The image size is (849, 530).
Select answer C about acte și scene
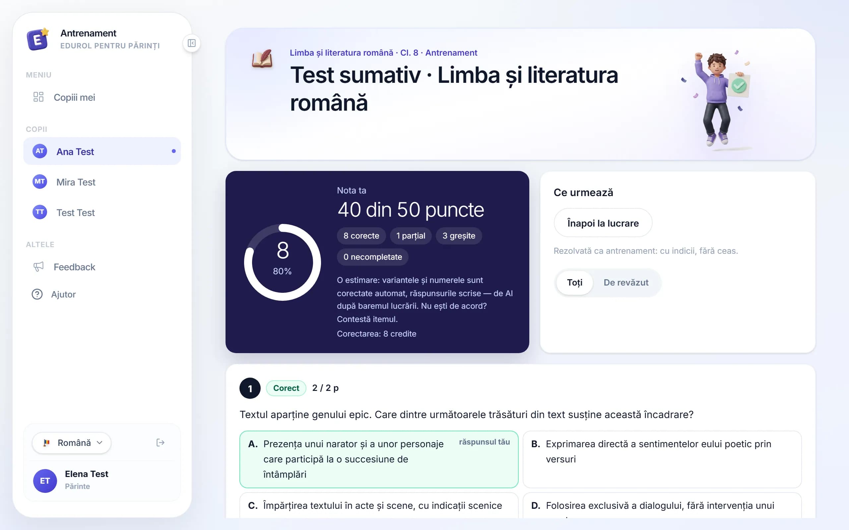[379, 505]
